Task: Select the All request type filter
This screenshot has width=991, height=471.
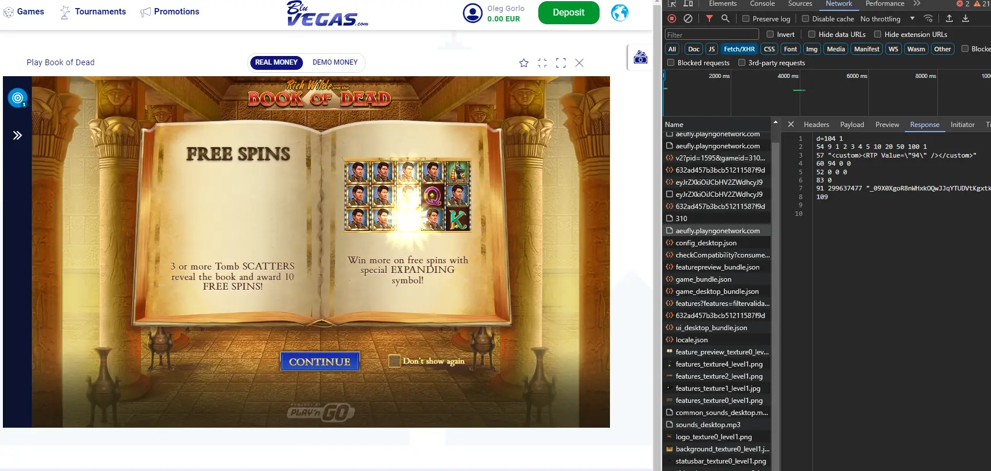Action: (x=672, y=49)
